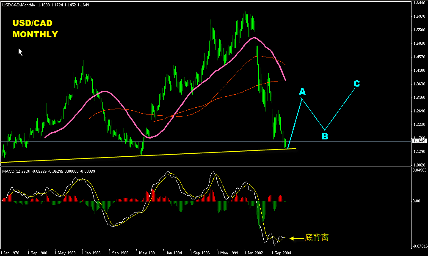Click price axis value 1.5970
Image resolution: width=428 pixels, height=256 pixels.
tap(420, 16)
